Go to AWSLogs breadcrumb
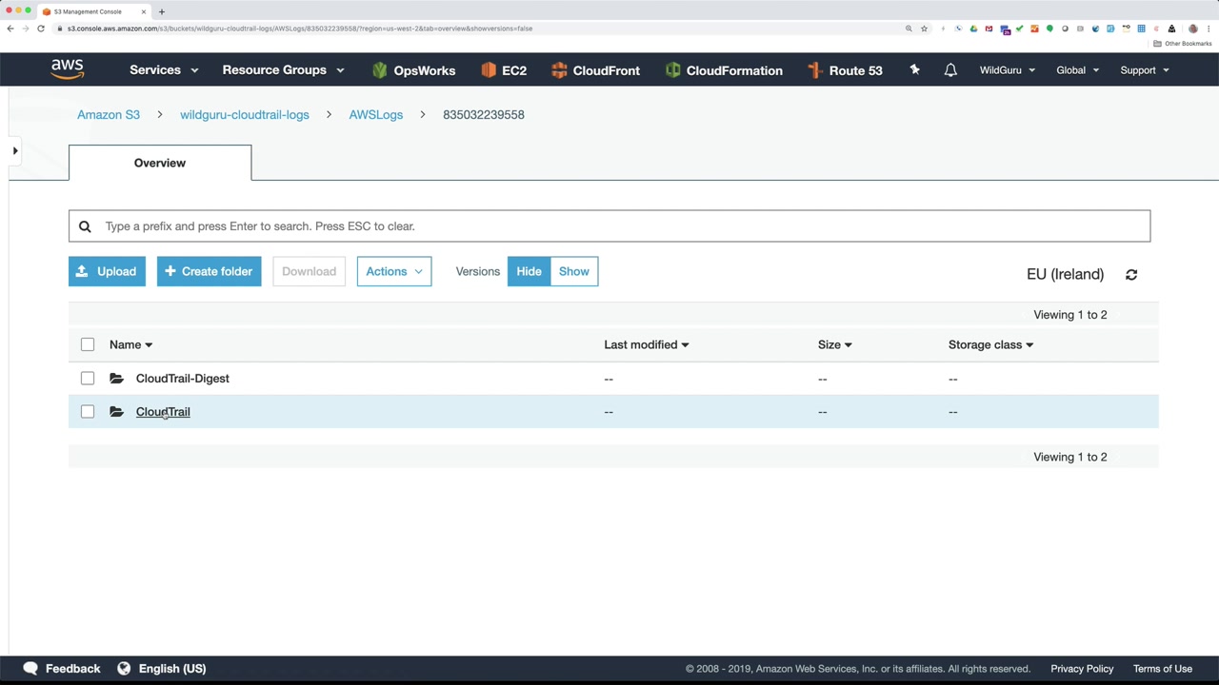 376,114
